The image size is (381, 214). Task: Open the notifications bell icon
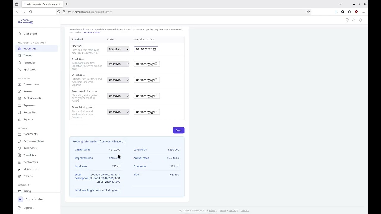(x=360, y=20)
